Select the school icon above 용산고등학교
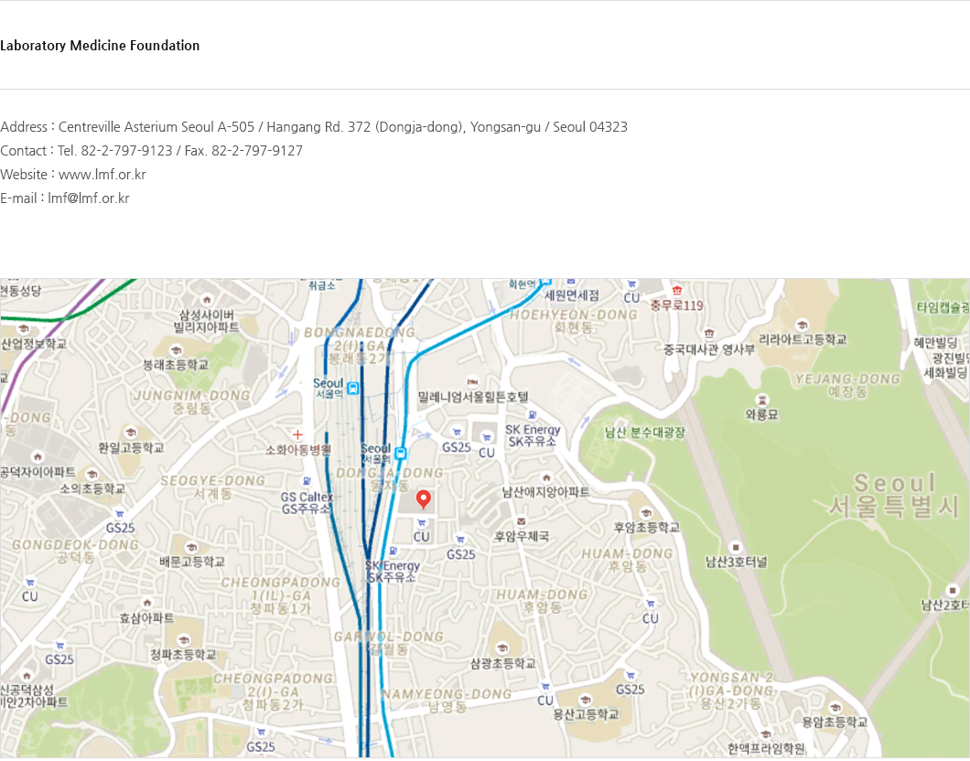The width and height of the screenshot is (970, 761). click(585, 700)
